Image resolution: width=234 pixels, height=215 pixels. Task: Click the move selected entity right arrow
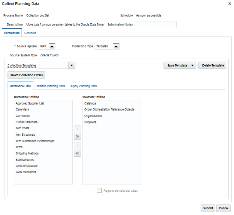[x=77, y=129]
